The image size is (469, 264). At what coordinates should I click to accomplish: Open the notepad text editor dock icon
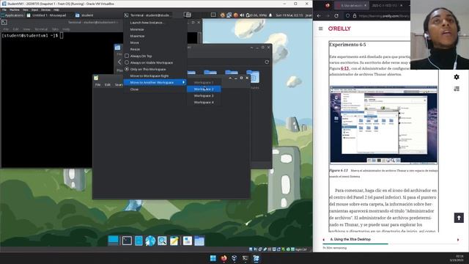[174, 241]
